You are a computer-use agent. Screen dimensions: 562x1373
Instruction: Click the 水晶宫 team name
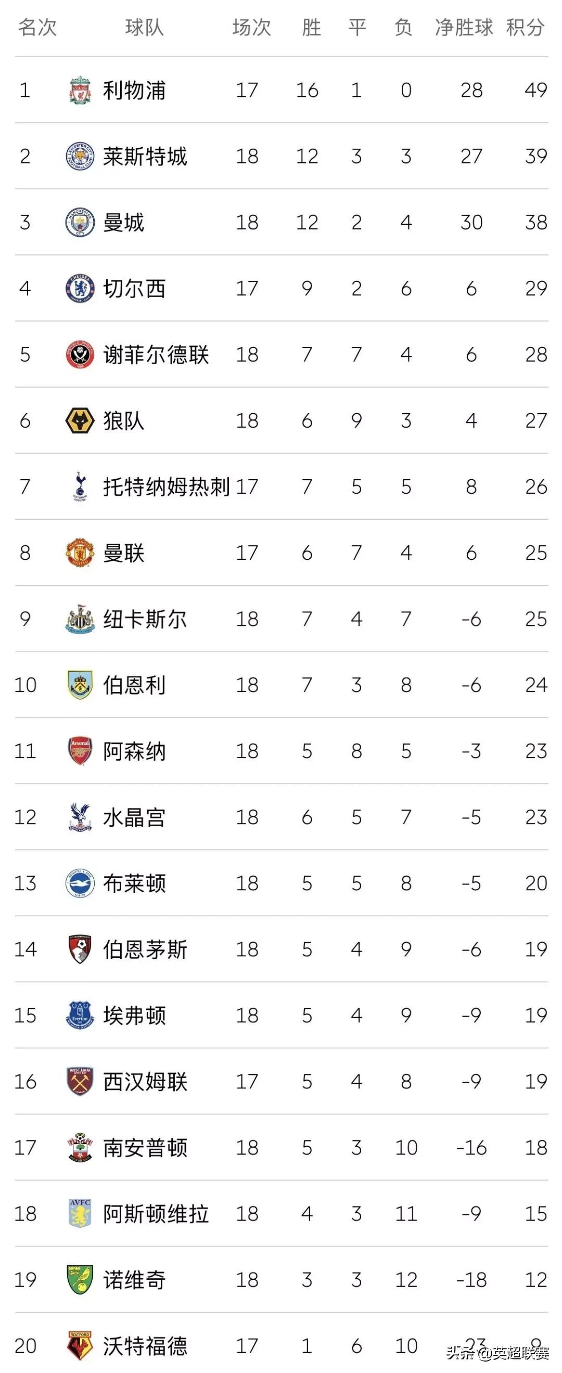[134, 818]
